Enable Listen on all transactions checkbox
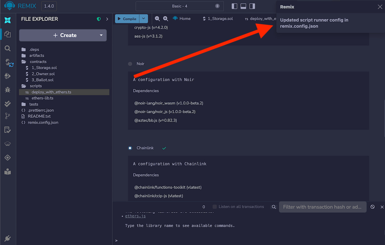This screenshot has width=385, height=245. [x=215, y=207]
